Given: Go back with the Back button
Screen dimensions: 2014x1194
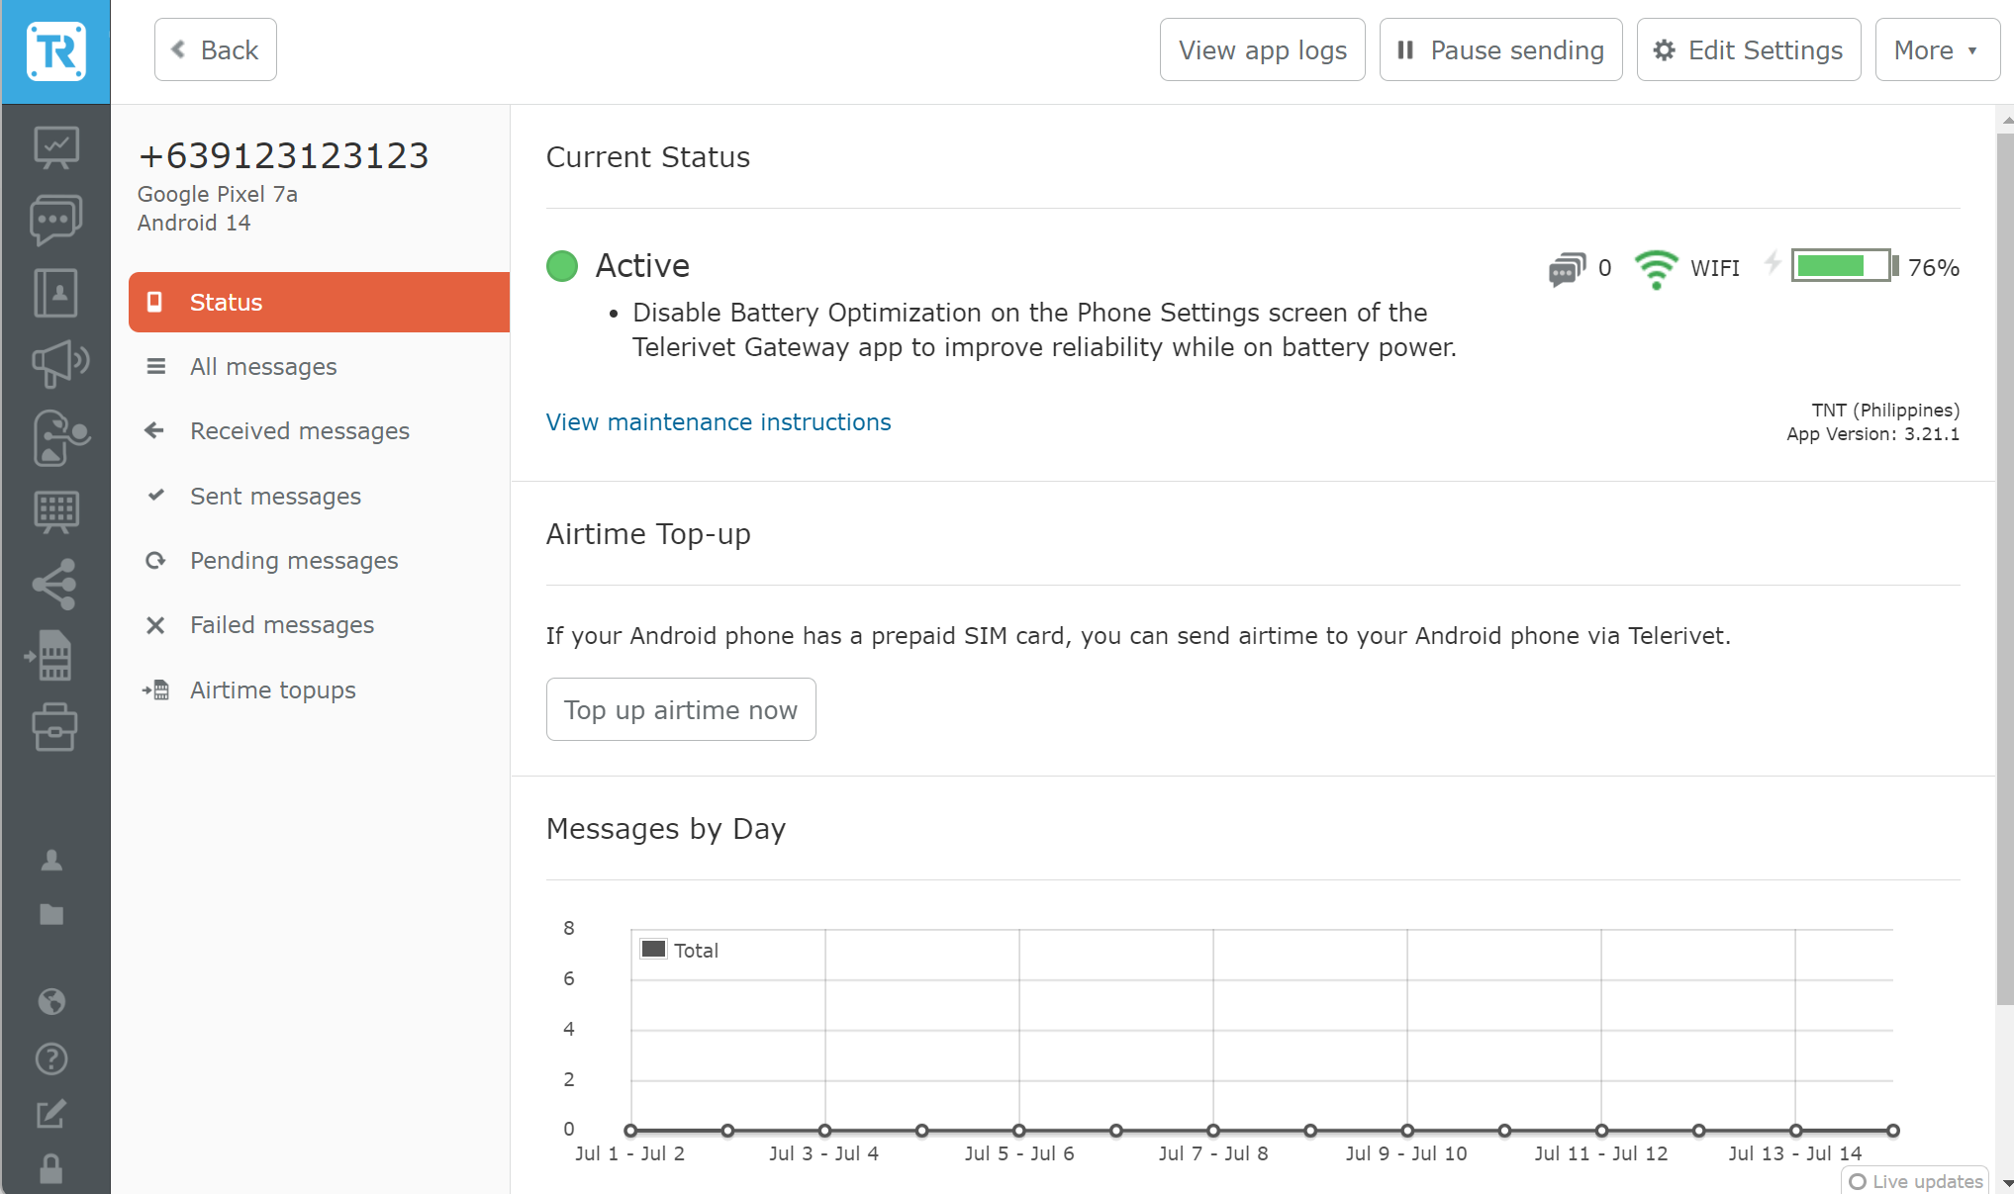Looking at the screenshot, I should coord(216,49).
